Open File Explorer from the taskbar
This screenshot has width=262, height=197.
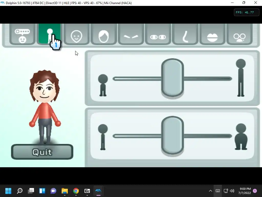(x=65, y=191)
